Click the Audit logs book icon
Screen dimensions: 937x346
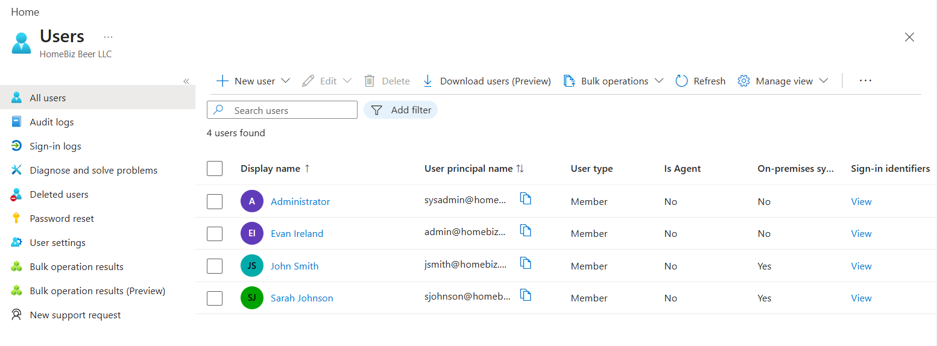[17, 122]
